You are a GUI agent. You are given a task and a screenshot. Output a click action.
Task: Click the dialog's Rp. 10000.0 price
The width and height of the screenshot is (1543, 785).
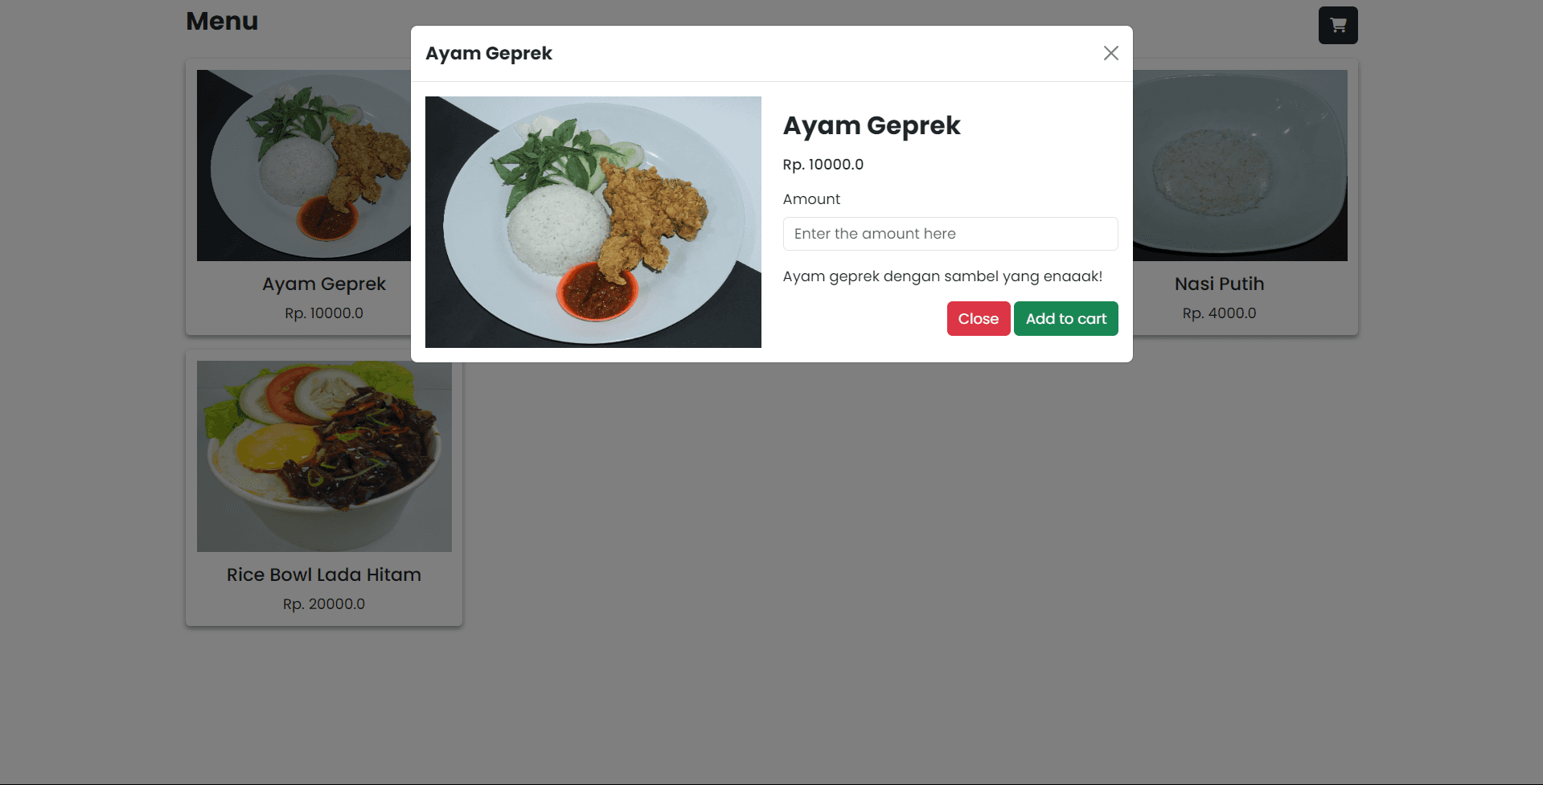823,165
